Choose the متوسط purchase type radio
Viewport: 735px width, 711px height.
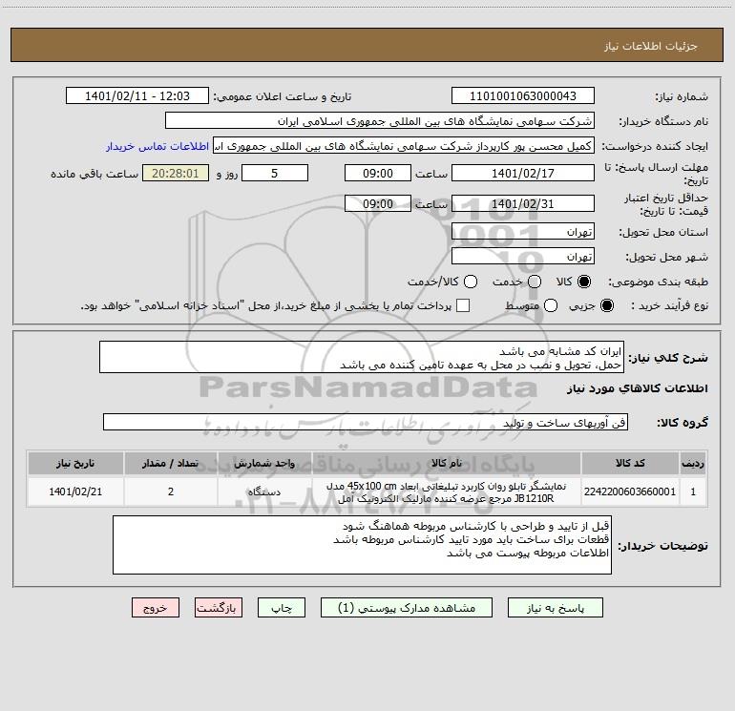coord(551,305)
